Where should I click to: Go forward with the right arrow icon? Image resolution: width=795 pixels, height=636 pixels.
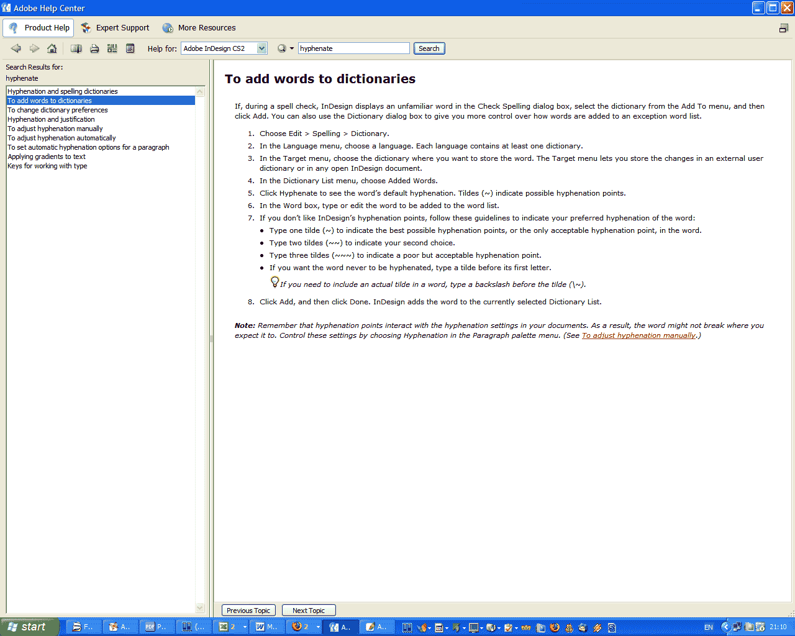pos(34,48)
